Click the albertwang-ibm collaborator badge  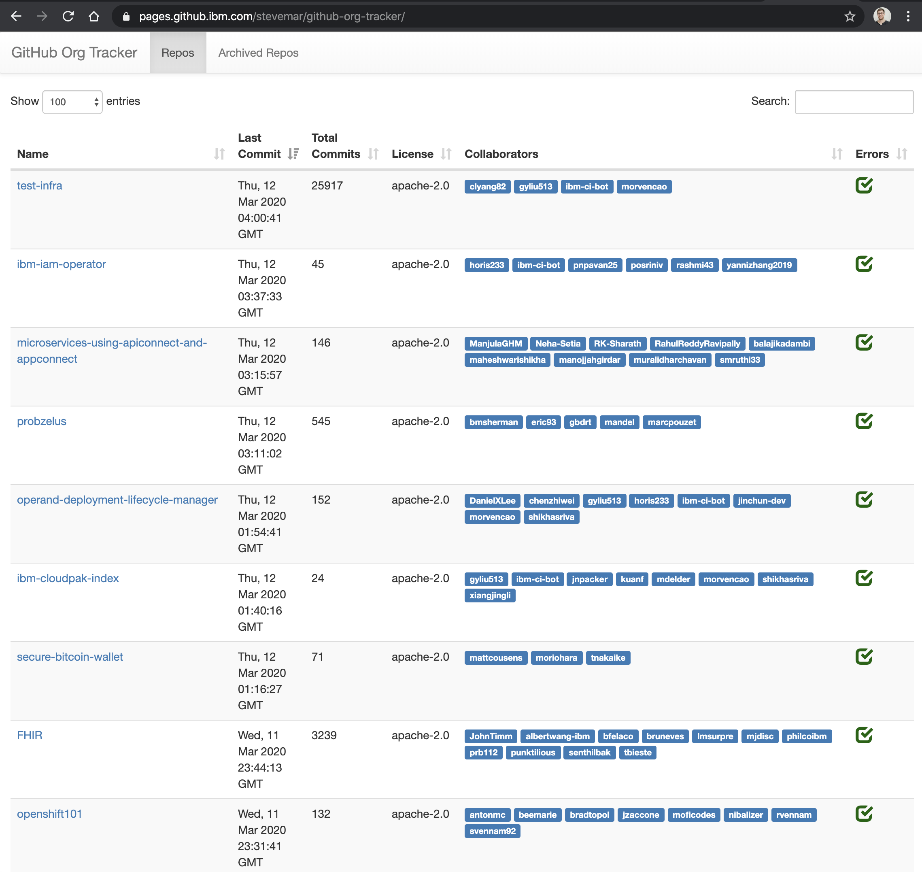(557, 736)
